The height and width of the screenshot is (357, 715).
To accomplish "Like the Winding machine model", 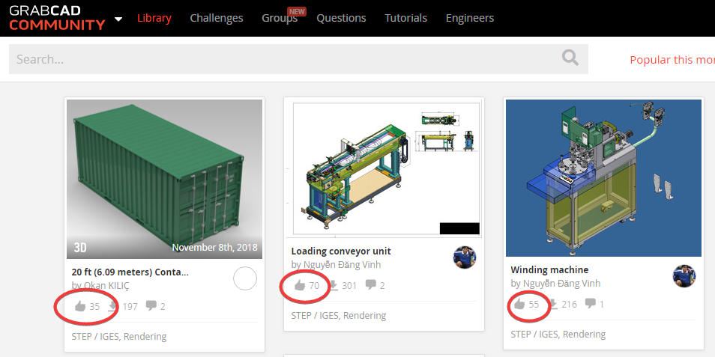I will pos(519,304).
